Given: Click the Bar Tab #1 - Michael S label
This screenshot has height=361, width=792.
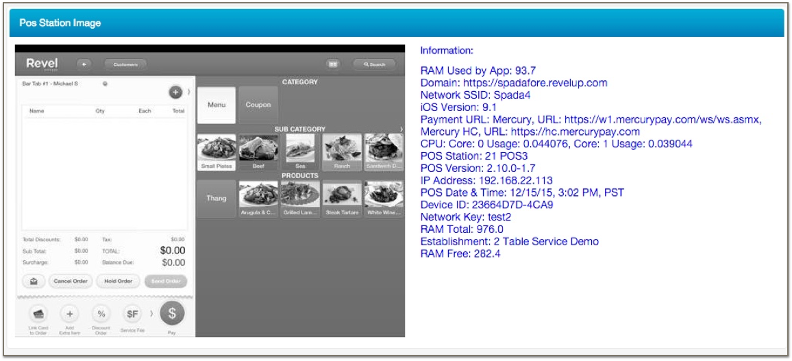Looking at the screenshot, I should click(x=51, y=84).
